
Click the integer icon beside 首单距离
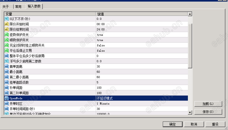coord(7,66)
